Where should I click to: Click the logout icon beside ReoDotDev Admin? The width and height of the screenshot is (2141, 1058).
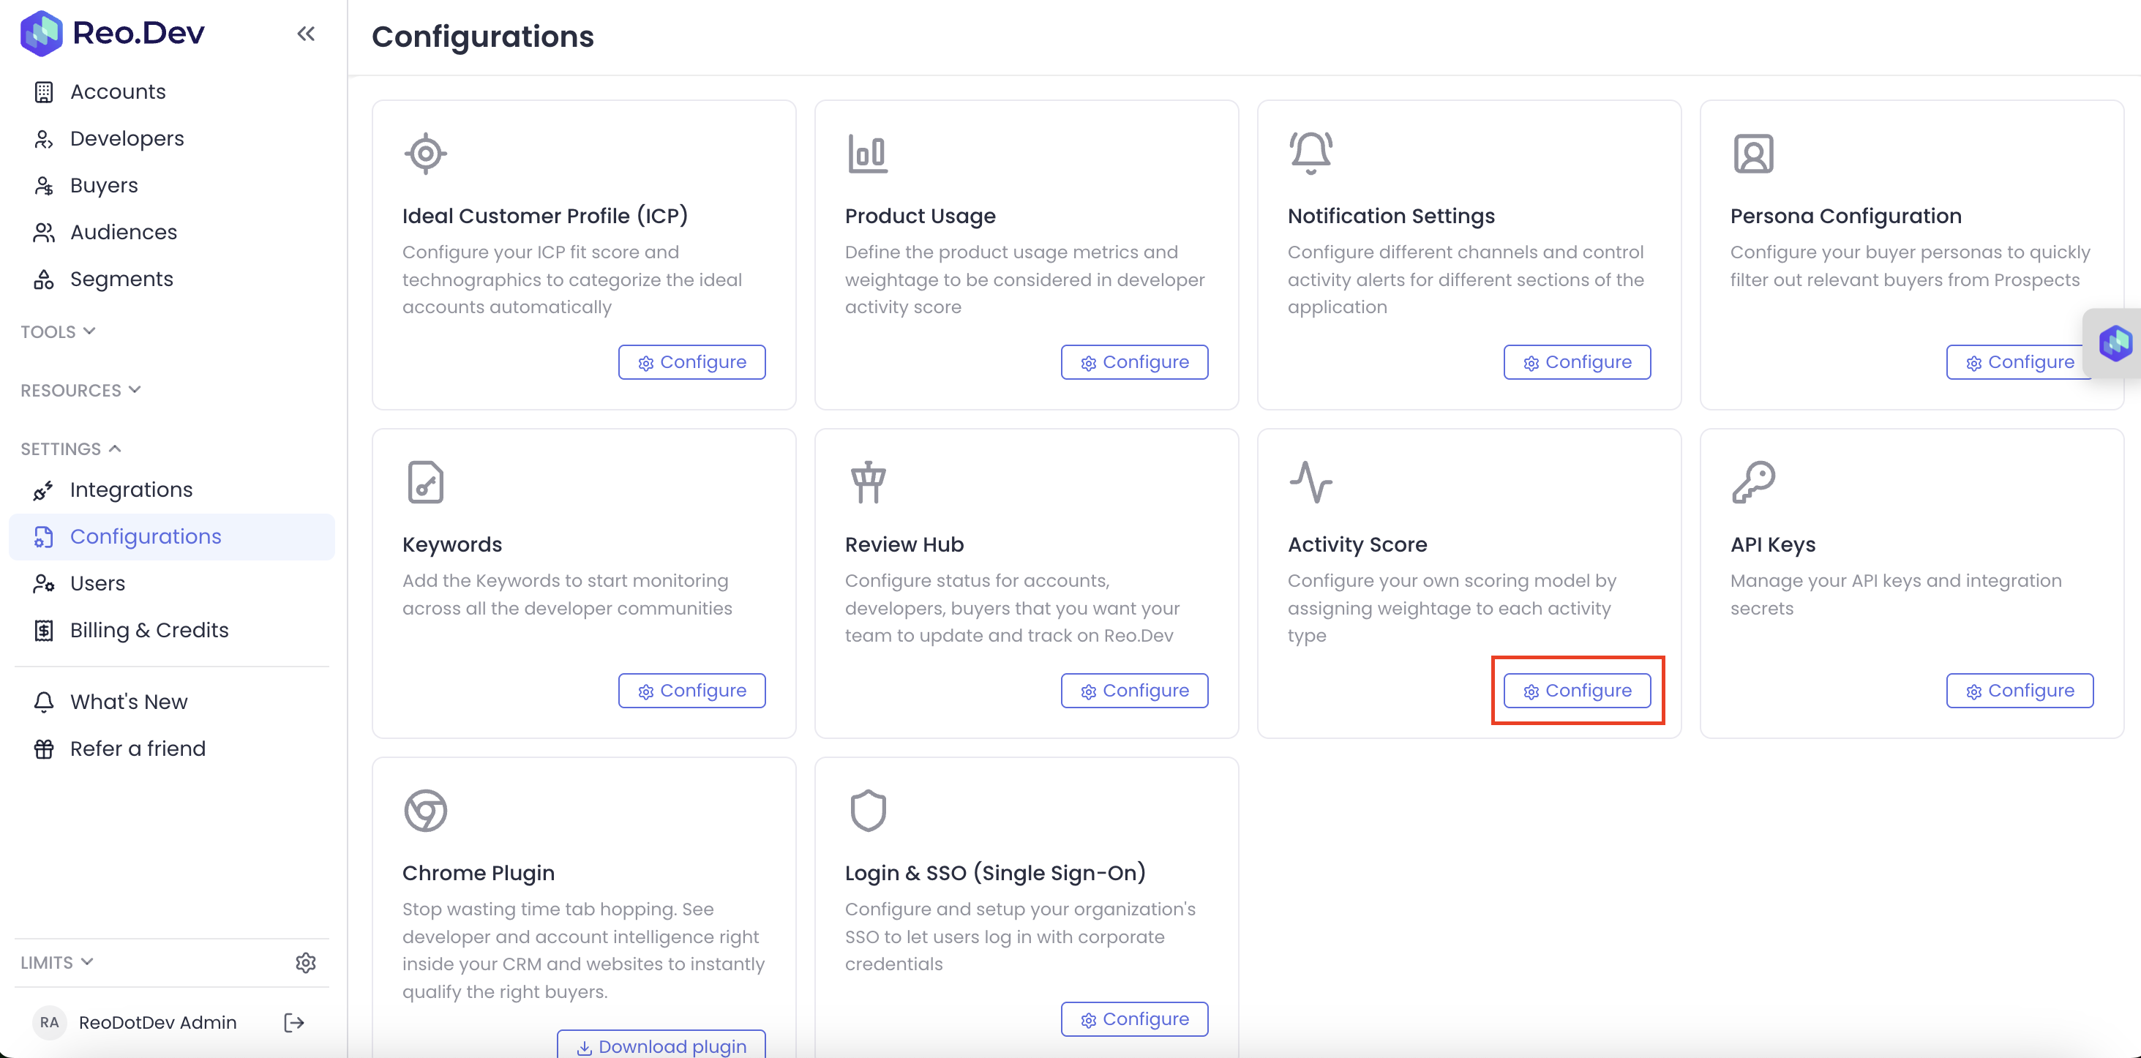(293, 1022)
